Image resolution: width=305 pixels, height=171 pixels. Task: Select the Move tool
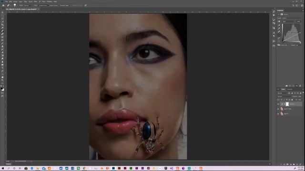pos(2,12)
